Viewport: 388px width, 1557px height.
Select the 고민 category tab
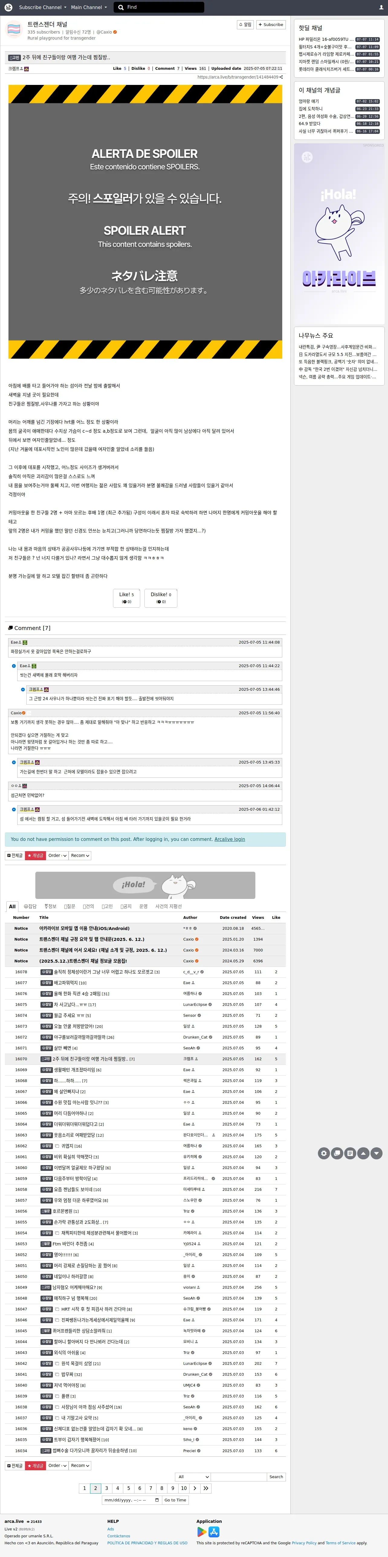click(x=108, y=907)
